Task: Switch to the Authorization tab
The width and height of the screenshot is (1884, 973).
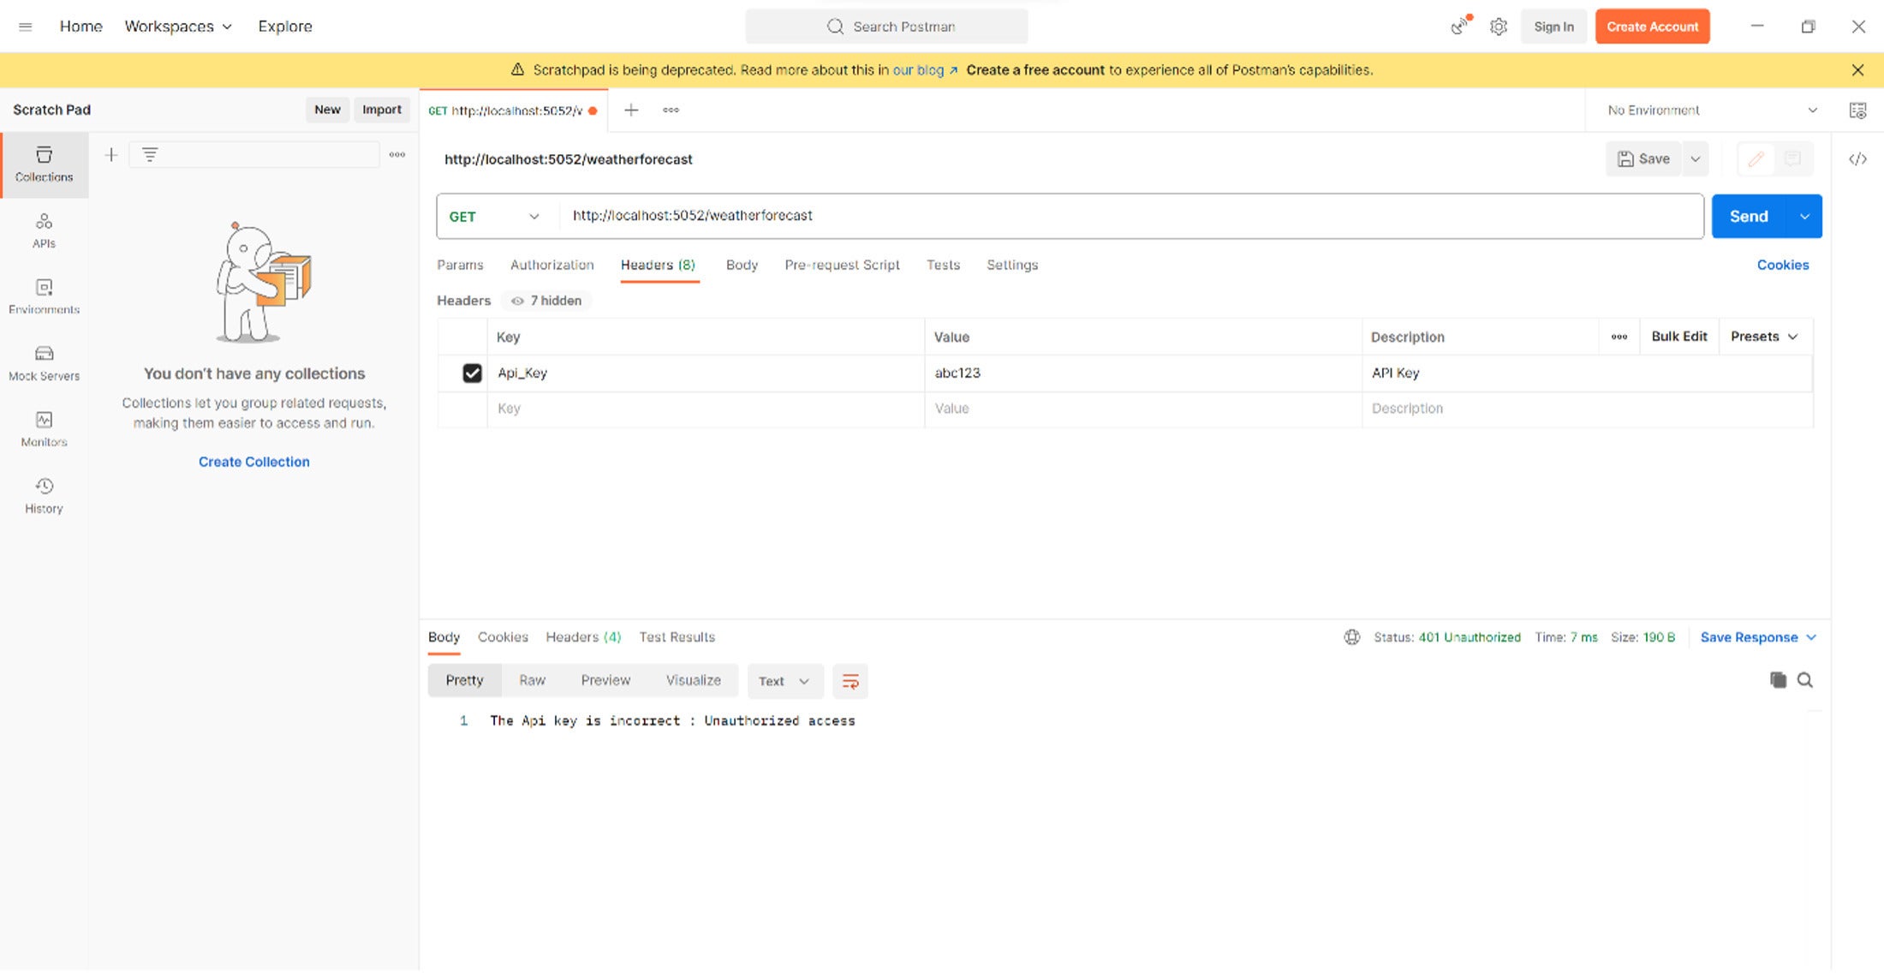Action: [552, 266]
